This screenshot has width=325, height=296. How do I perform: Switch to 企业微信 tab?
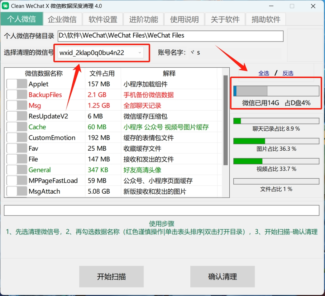[x=62, y=19]
